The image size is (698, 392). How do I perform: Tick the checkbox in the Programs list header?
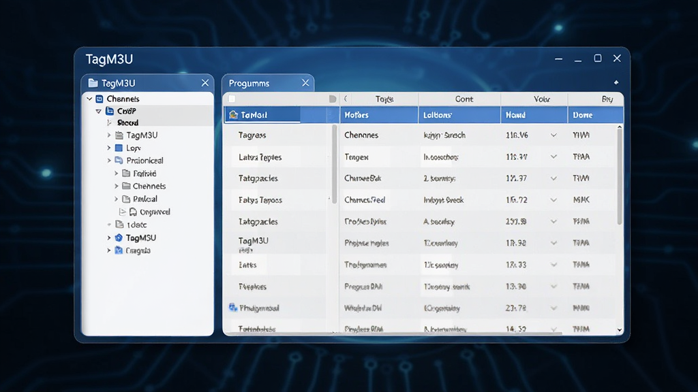point(232,99)
